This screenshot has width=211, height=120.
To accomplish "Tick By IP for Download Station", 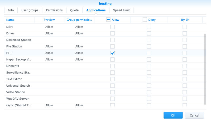I will click(x=185, y=40).
